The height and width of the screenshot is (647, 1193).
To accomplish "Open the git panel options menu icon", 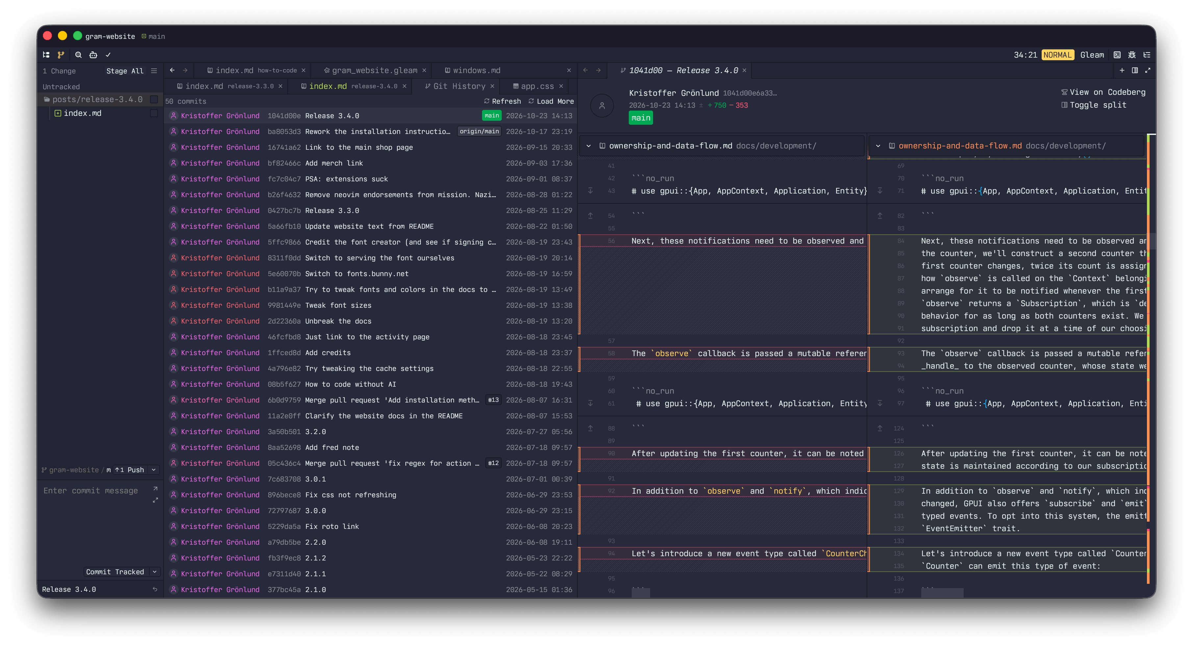I will coord(154,71).
